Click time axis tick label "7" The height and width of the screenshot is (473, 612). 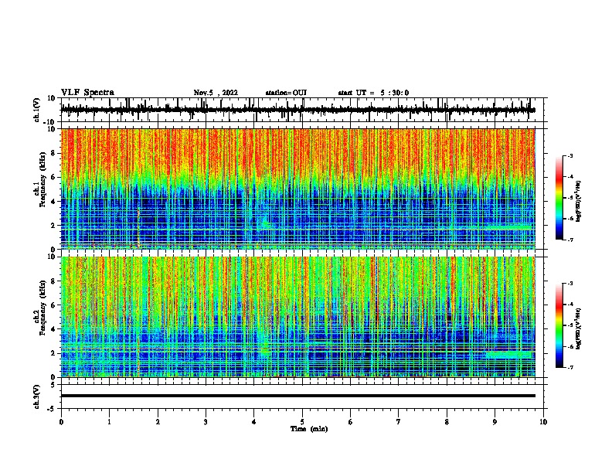[x=399, y=422]
